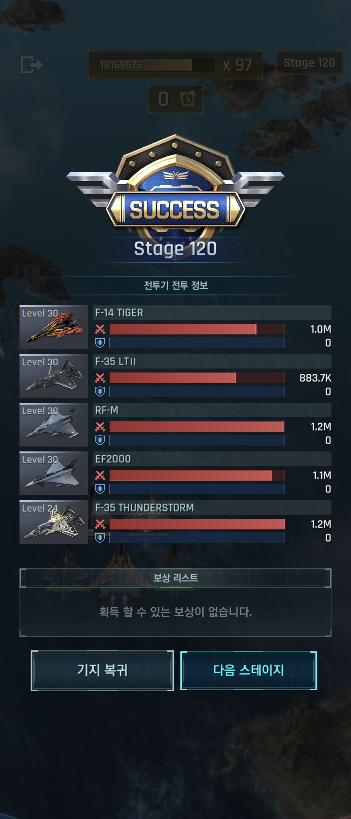This screenshot has width=351, height=819.
Task: Click the RF-M red damage bar
Action: (197, 427)
